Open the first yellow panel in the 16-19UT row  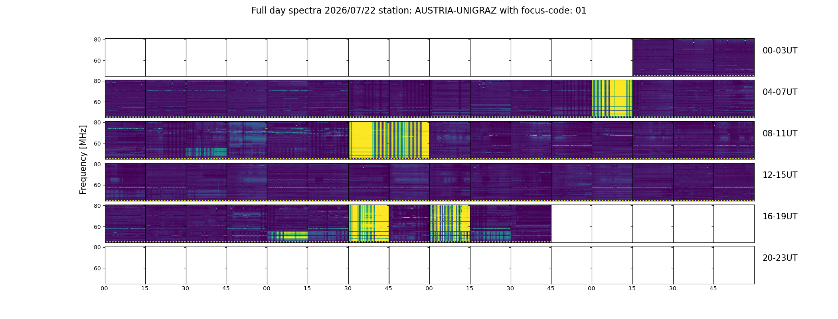coord(369,223)
